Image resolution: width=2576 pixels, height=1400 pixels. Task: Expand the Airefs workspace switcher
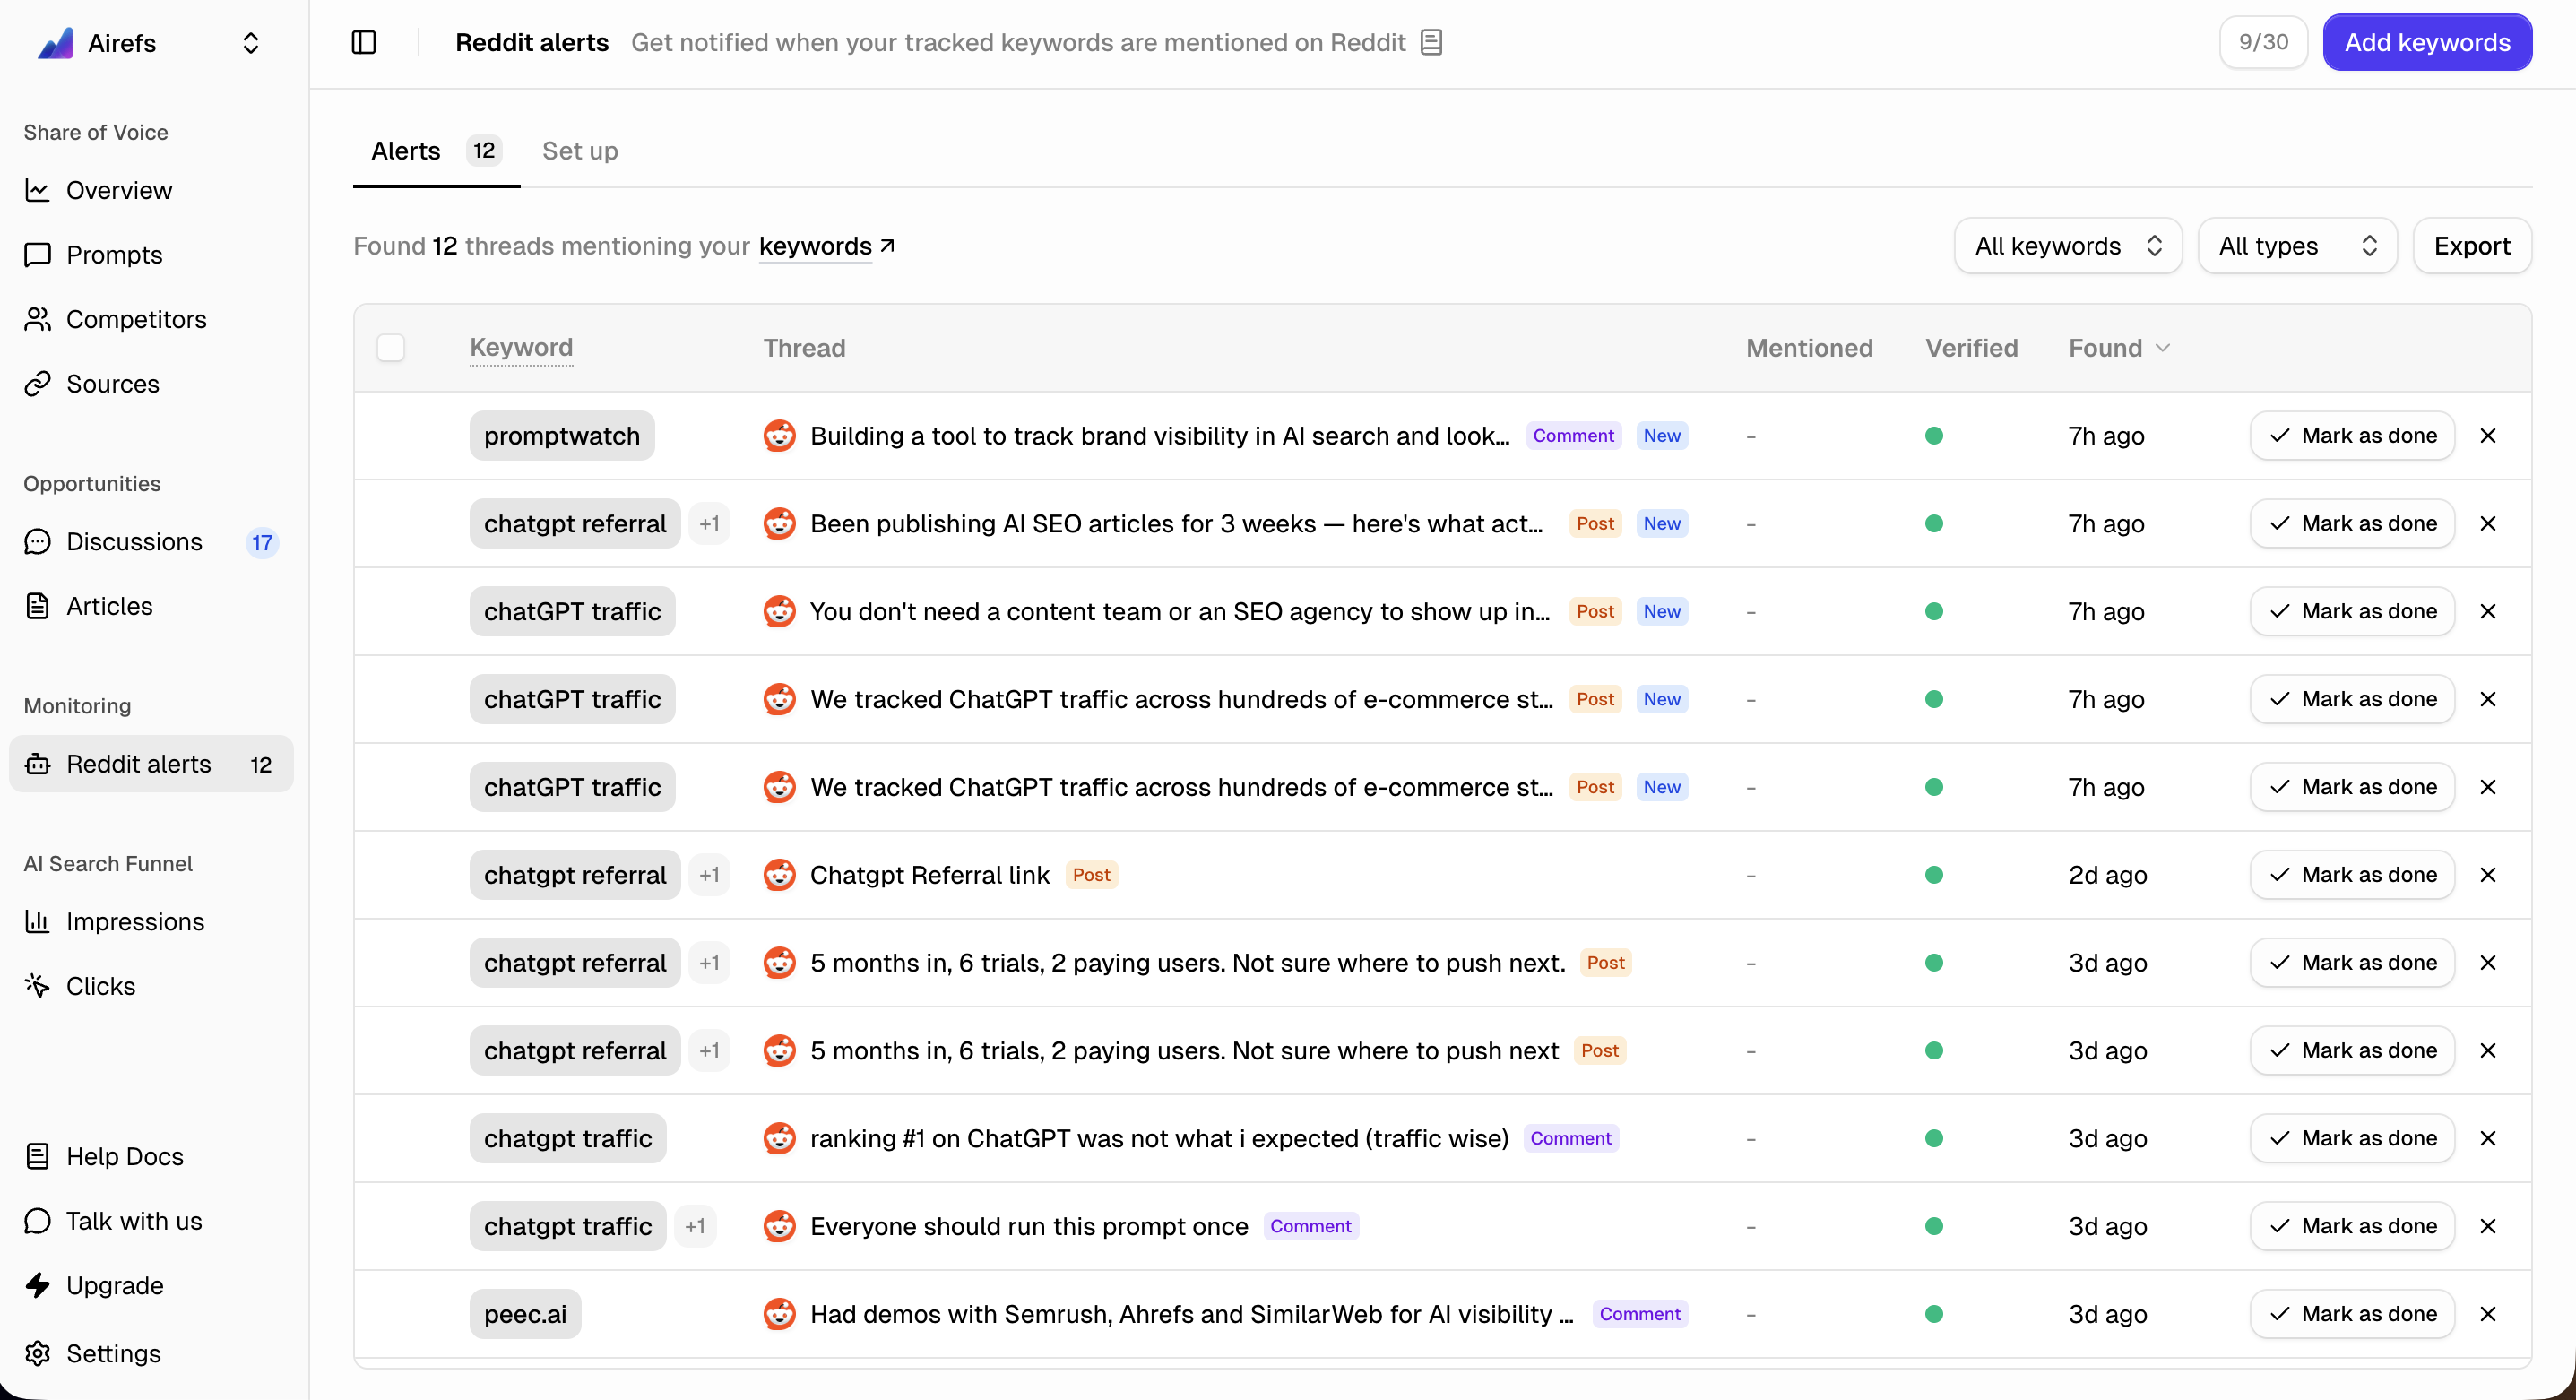click(251, 42)
